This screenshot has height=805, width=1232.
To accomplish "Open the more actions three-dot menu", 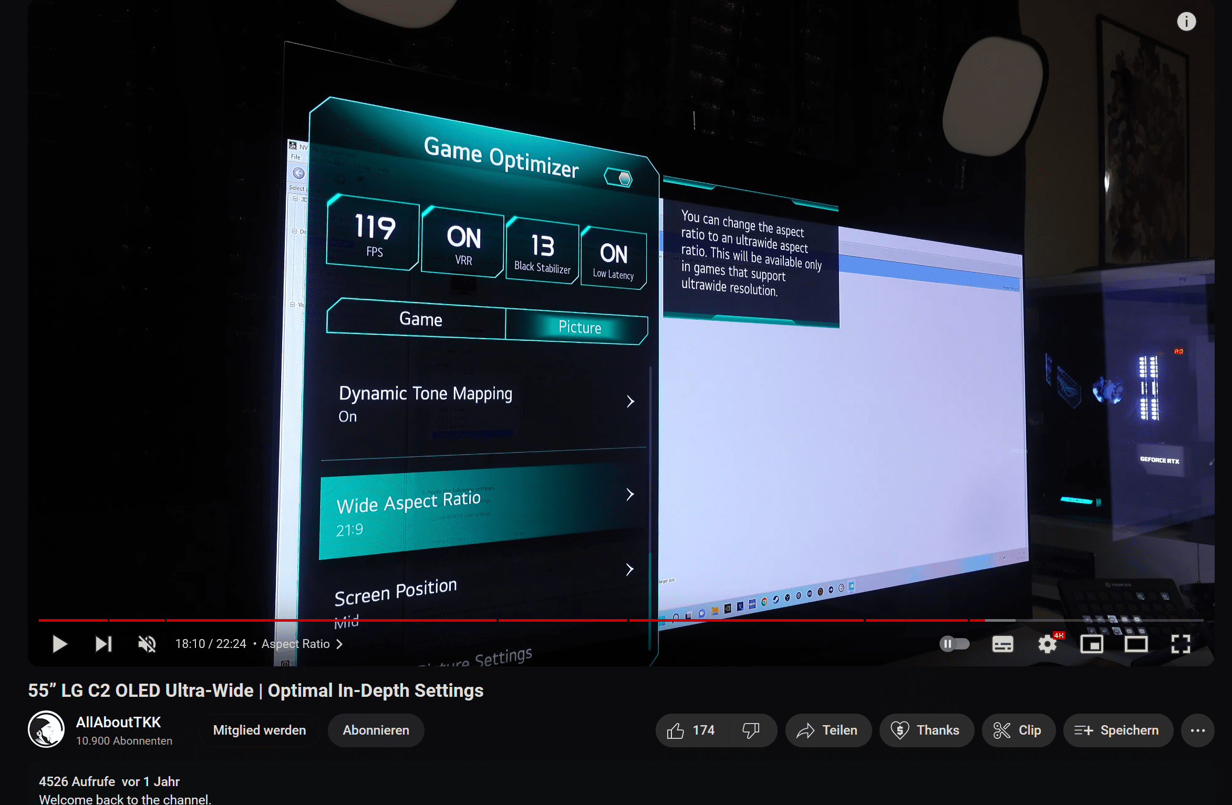I will coord(1198,730).
